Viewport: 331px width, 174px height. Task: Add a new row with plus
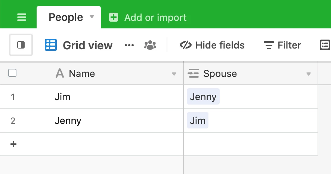[x=13, y=144]
